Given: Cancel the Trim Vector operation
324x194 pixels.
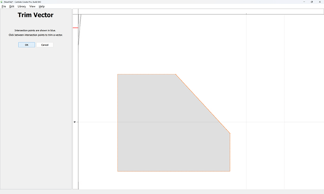Looking at the screenshot, I should (45, 45).
